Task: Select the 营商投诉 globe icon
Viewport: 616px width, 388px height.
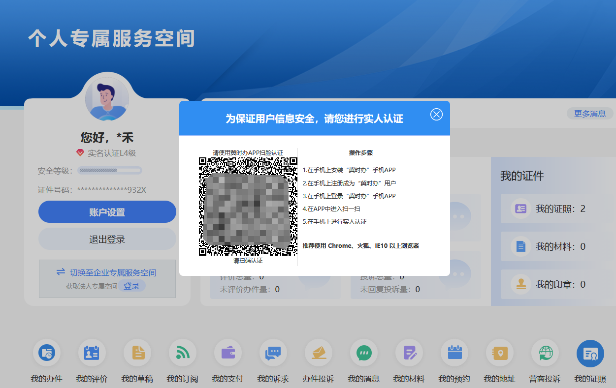Action: pos(545,353)
